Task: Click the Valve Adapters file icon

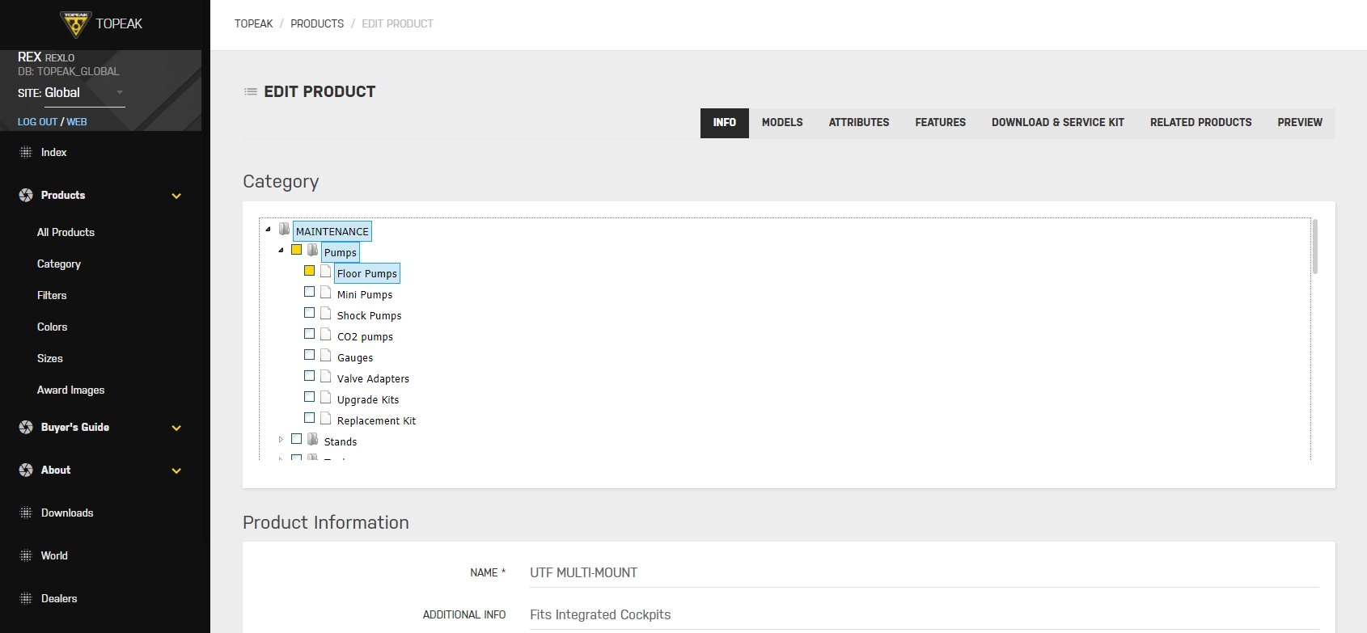Action: point(325,376)
